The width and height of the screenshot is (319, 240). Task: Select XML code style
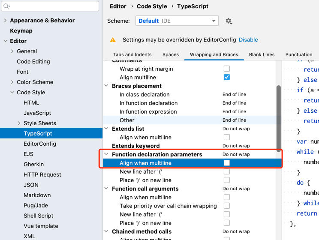pyautogui.click(x=30, y=236)
